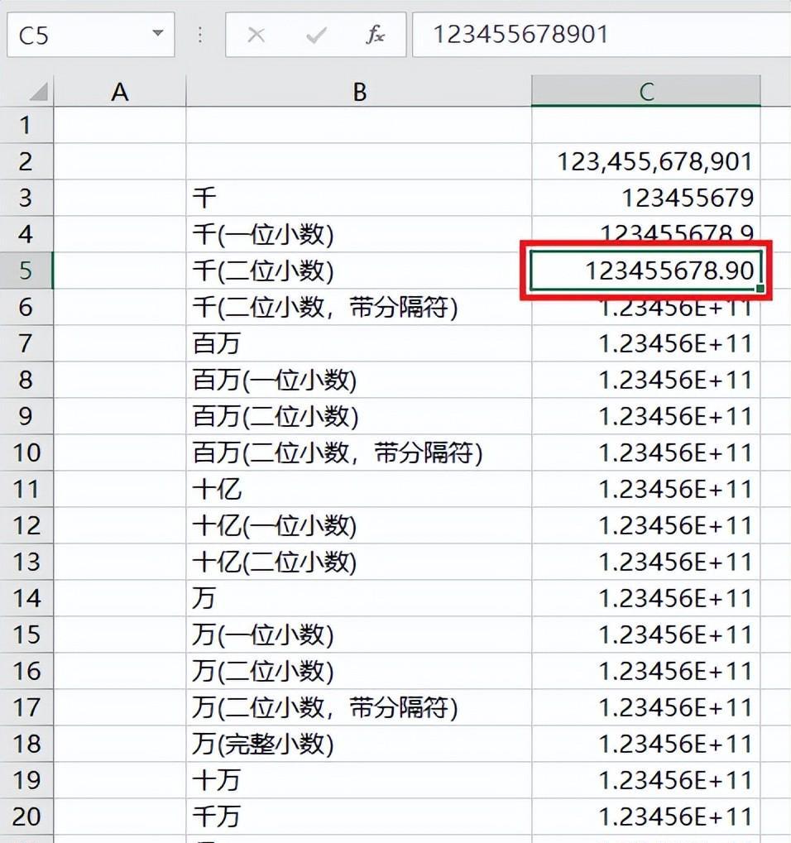Image resolution: width=791 pixels, height=843 pixels.
Task: Click cell labeled 十亿(二位小数)
Action: click(x=358, y=562)
